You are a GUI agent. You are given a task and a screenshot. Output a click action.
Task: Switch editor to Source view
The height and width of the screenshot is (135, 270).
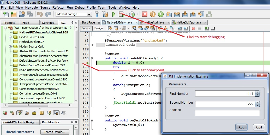[x=86, y=28]
